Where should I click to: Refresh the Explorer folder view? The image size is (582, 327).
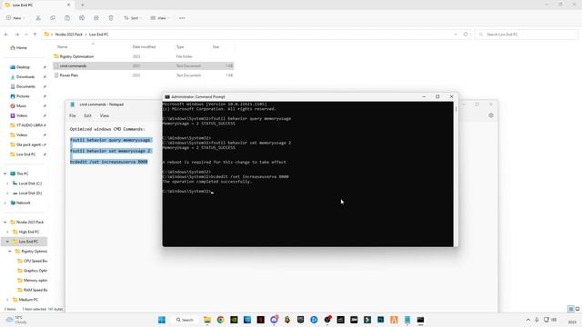coord(466,35)
